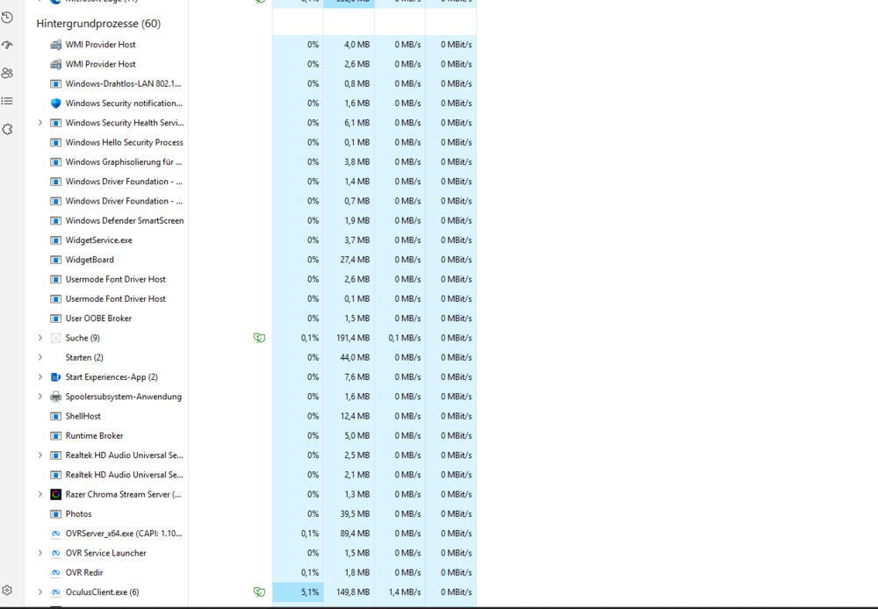Click the efficiency leaf on OculusClient.exe row
Screen dimensions: 878x609
tap(259, 591)
